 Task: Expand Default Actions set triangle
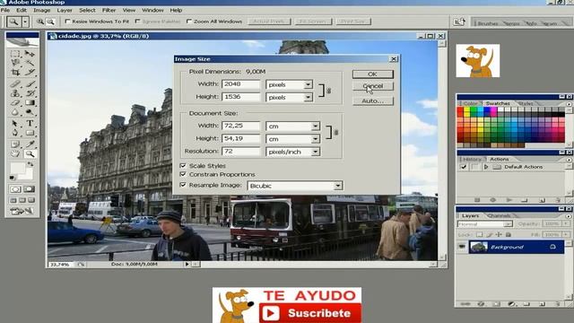pos(486,167)
